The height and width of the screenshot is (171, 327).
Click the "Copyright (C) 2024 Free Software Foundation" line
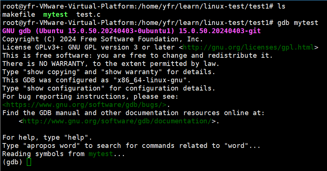click(x=102, y=39)
